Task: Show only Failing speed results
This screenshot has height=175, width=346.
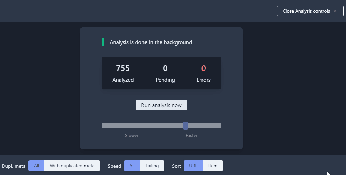Action: point(152,166)
